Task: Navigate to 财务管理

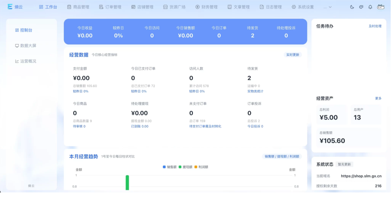Action: 206,7
